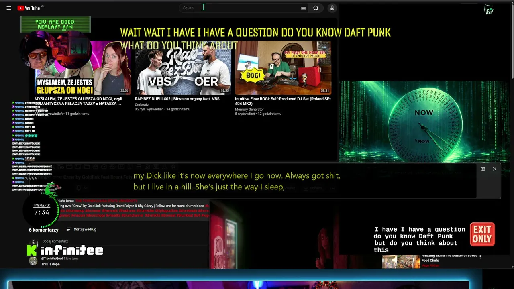
Task: Open the YouTube guide hamburger menu
Action: pyautogui.click(x=8, y=8)
